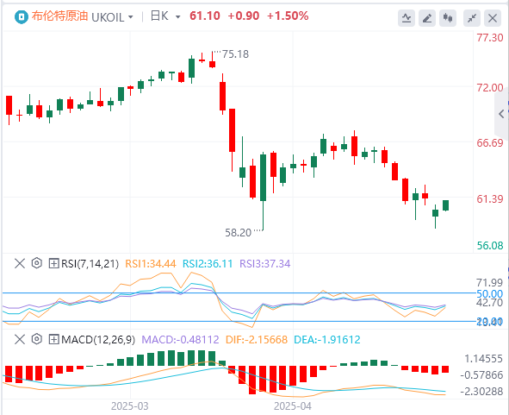The height and width of the screenshot is (415, 509).
Task: Remove the RSI indicator with X
Action: point(20,263)
